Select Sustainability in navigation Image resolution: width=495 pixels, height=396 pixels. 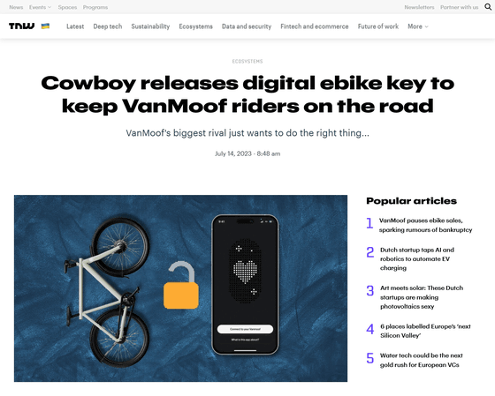coord(150,26)
